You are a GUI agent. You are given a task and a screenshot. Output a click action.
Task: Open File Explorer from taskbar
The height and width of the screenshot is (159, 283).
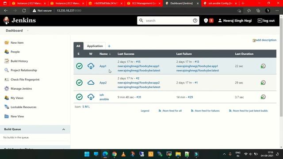178,154
